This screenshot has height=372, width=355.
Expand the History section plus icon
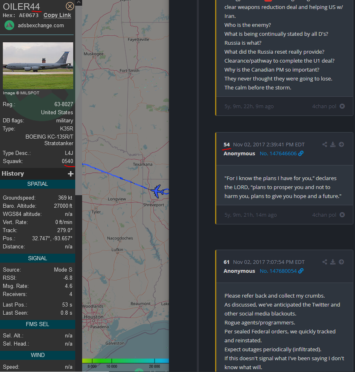point(70,174)
